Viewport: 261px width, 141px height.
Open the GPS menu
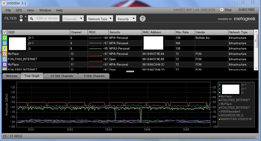point(19,10)
